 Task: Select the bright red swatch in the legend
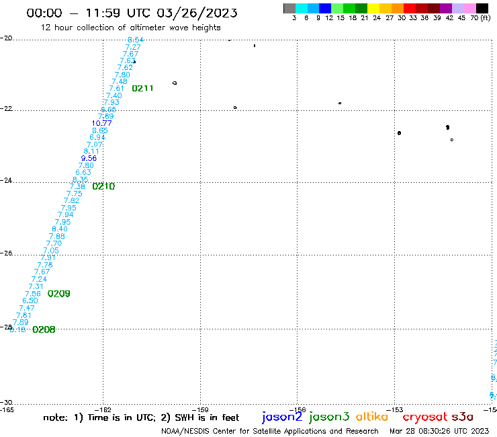pos(410,8)
